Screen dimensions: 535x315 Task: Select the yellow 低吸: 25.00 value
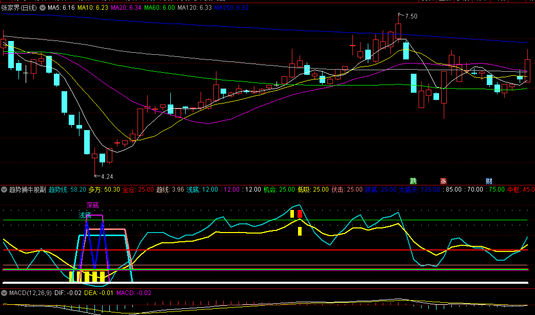pos(313,190)
